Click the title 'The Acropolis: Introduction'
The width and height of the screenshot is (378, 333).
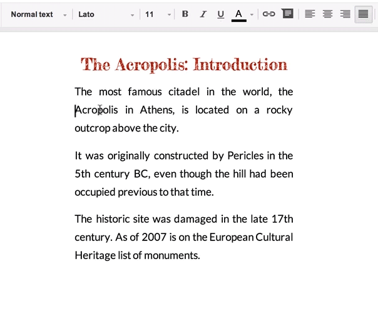184,64
